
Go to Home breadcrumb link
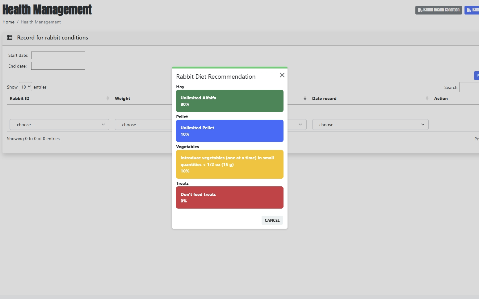[x=8, y=22]
